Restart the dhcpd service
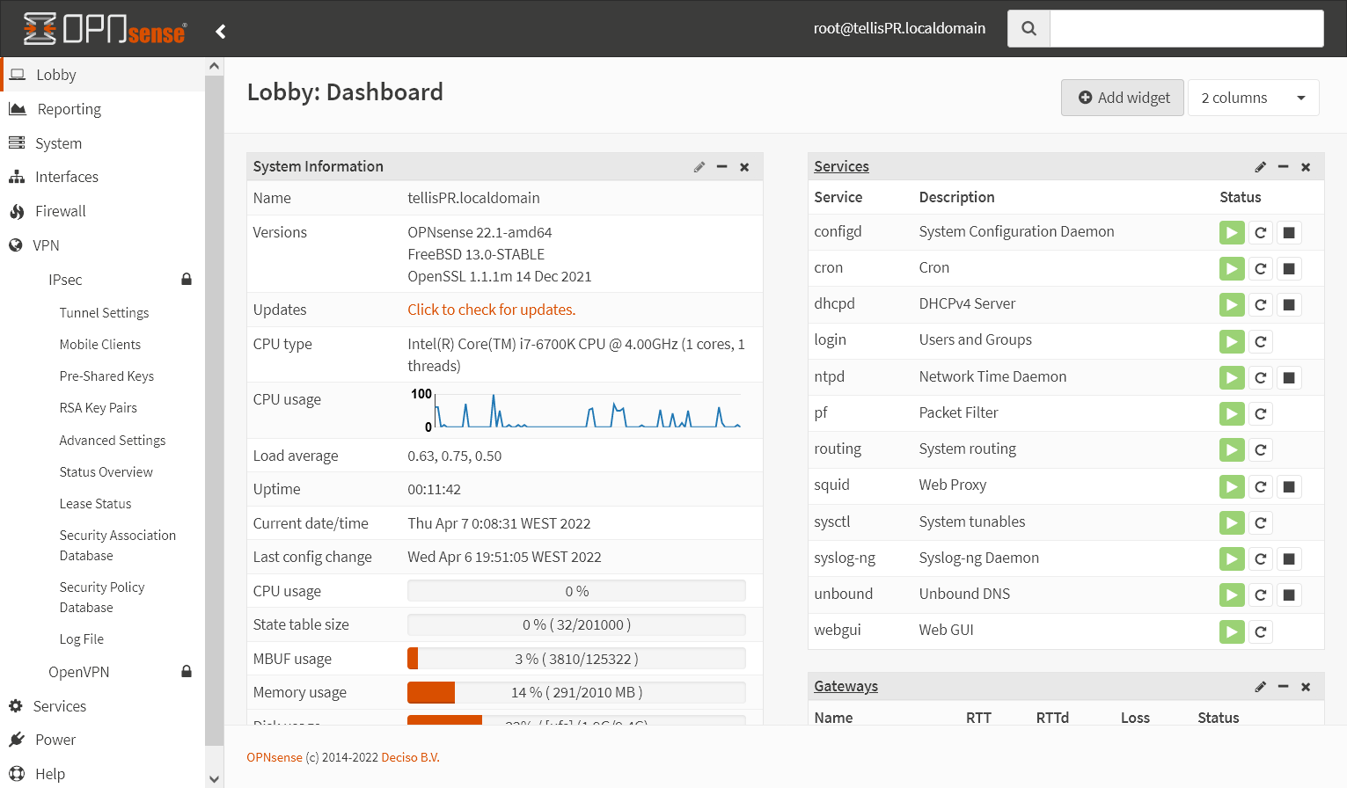This screenshot has height=788, width=1347. tap(1260, 305)
